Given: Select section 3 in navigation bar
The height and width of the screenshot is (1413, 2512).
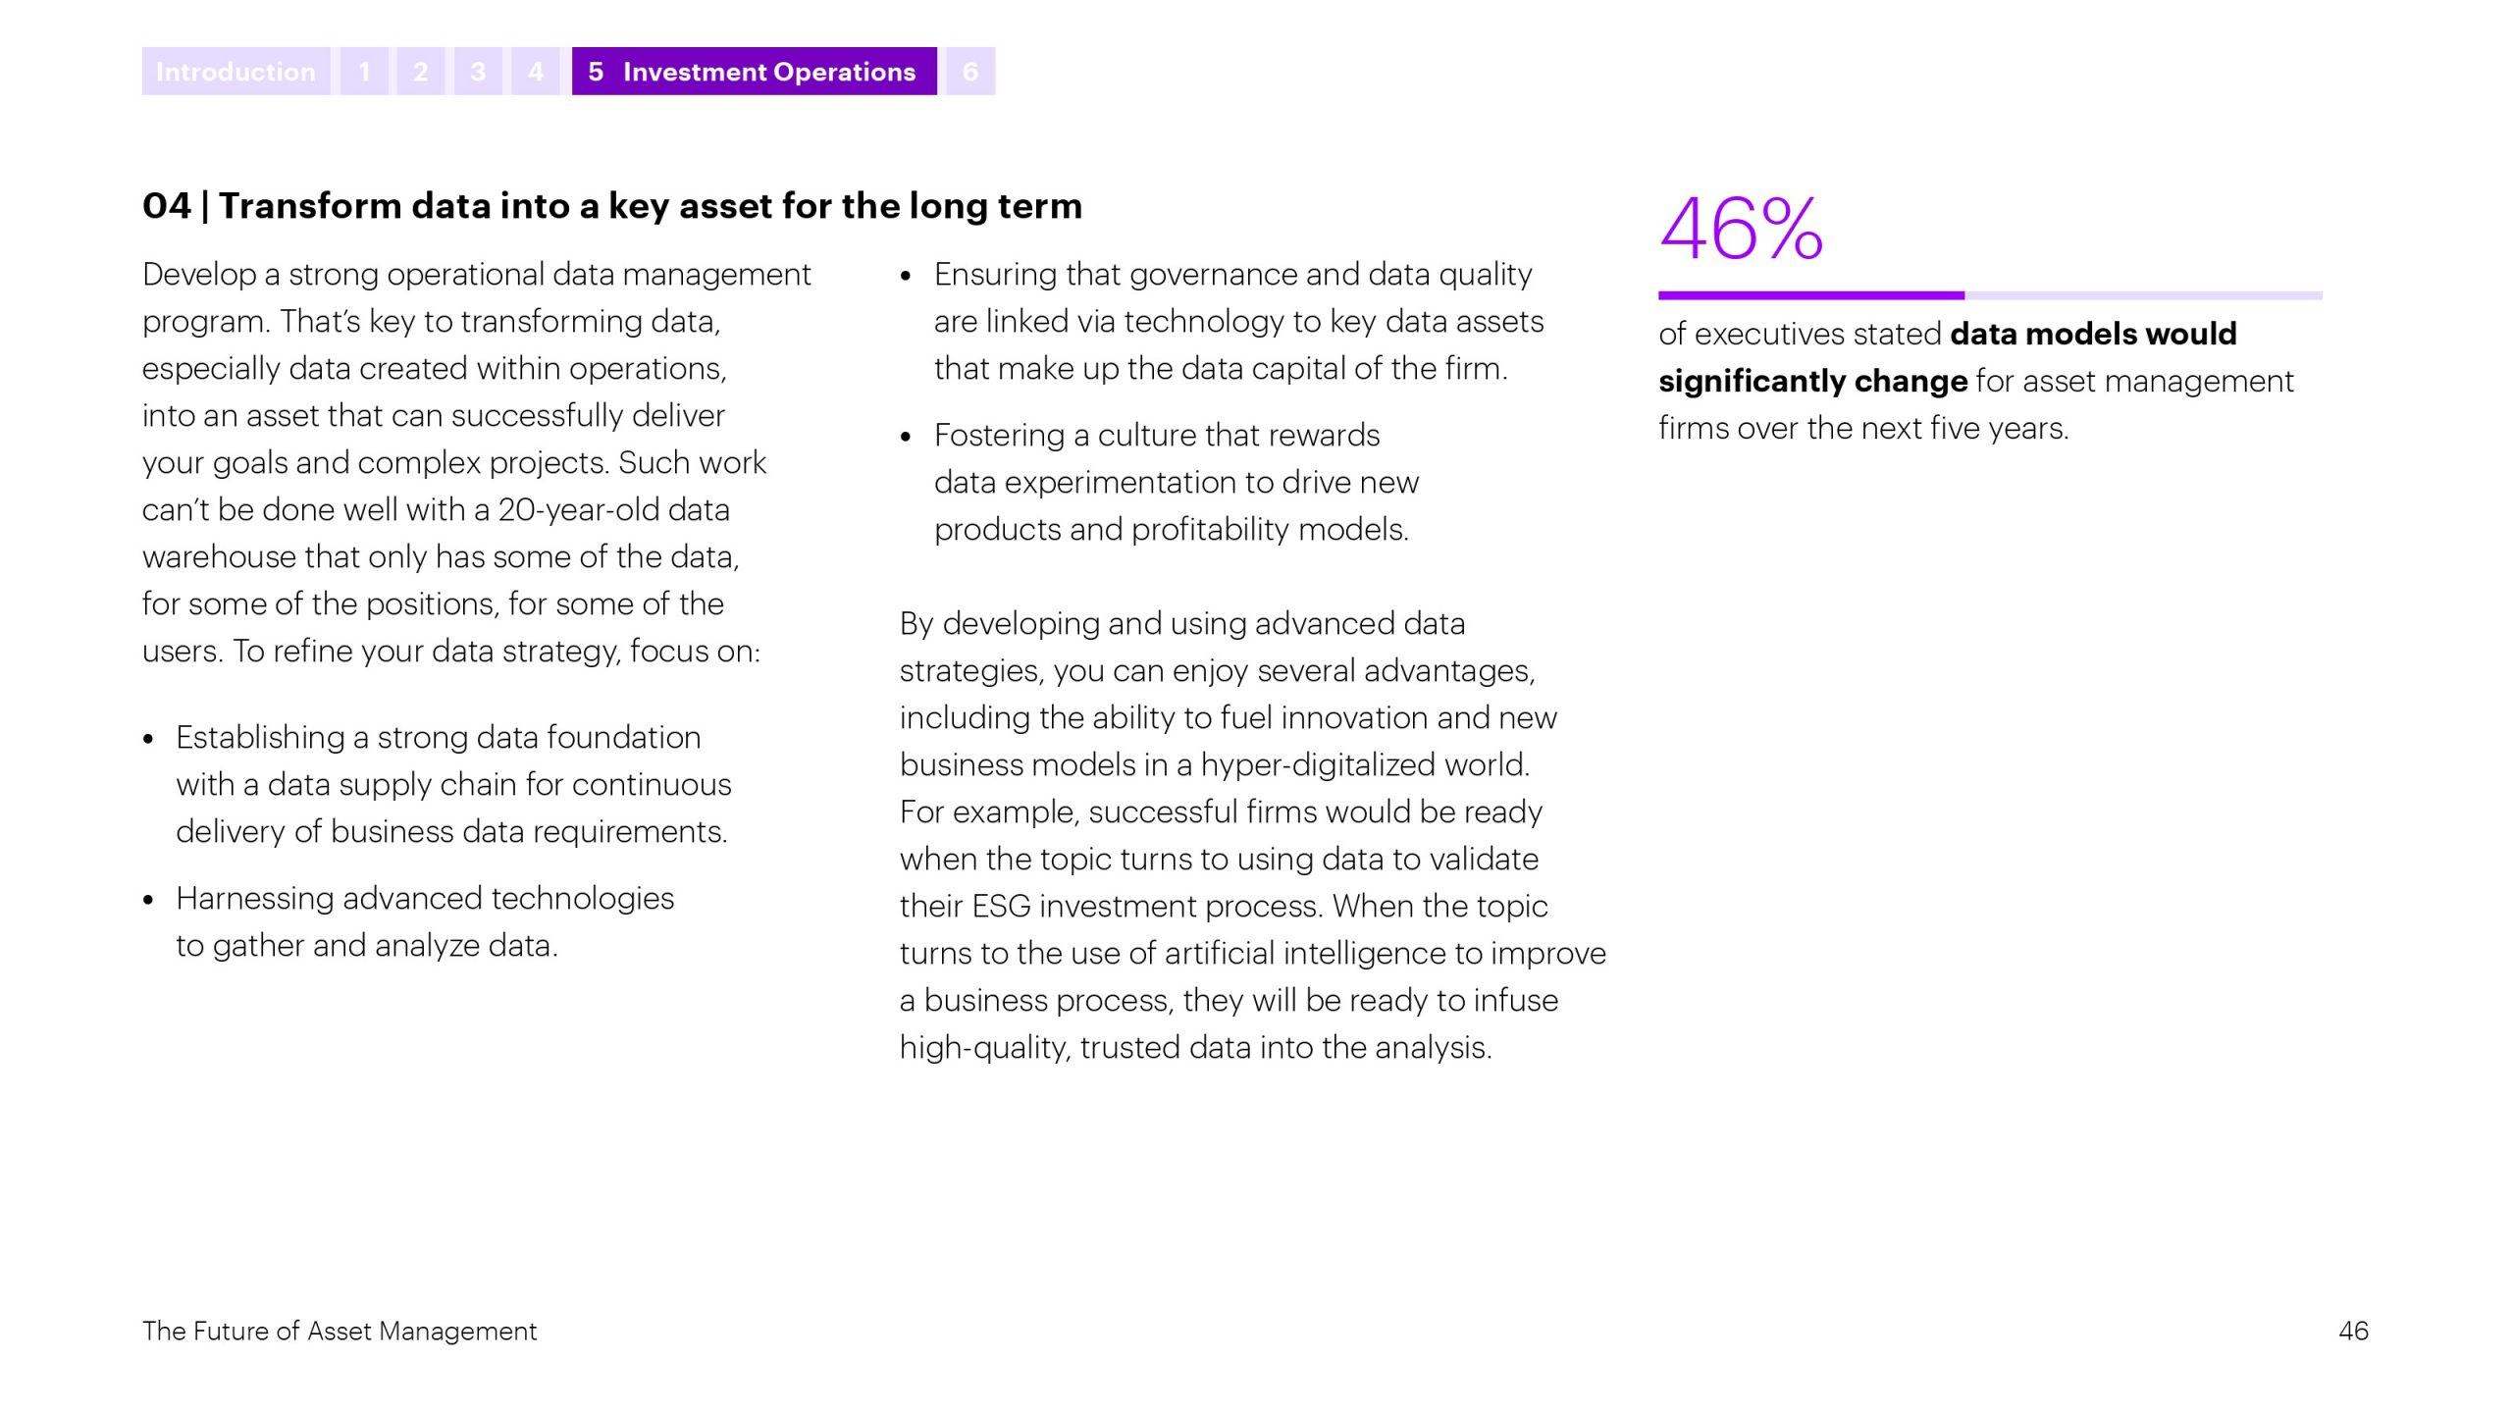Looking at the screenshot, I should point(478,72).
